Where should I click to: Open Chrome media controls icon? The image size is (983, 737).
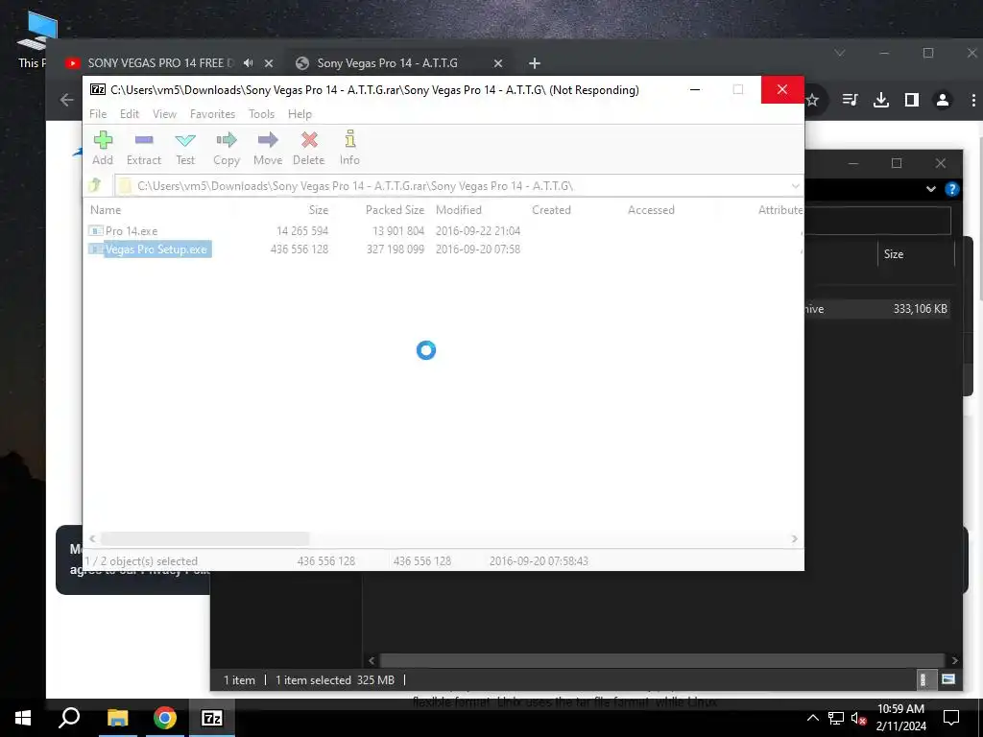click(851, 100)
